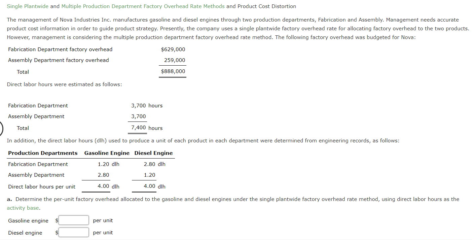Select the Diesel engine answer label
The height and width of the screenshot is (240, 472).
(25, 233)
